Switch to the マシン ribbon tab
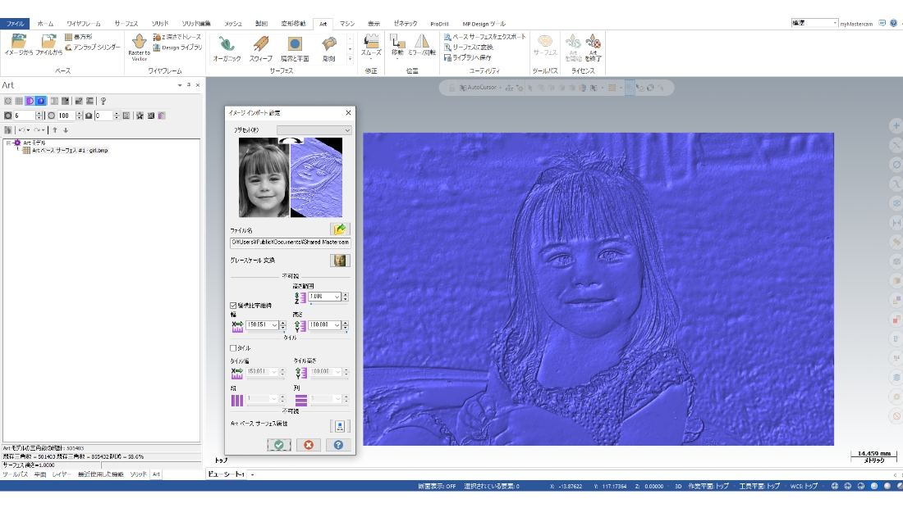The width and height of the screenshot is (903, 508). (347, 24)
